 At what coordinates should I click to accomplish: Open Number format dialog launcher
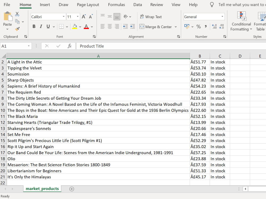pyautogui.click(x=225, y=37)
